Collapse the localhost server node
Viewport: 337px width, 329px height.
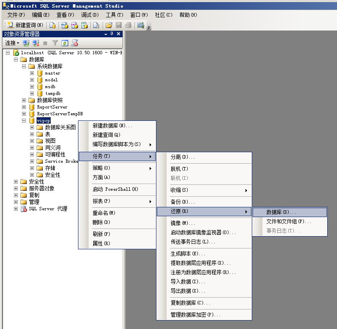coord(8,53)
